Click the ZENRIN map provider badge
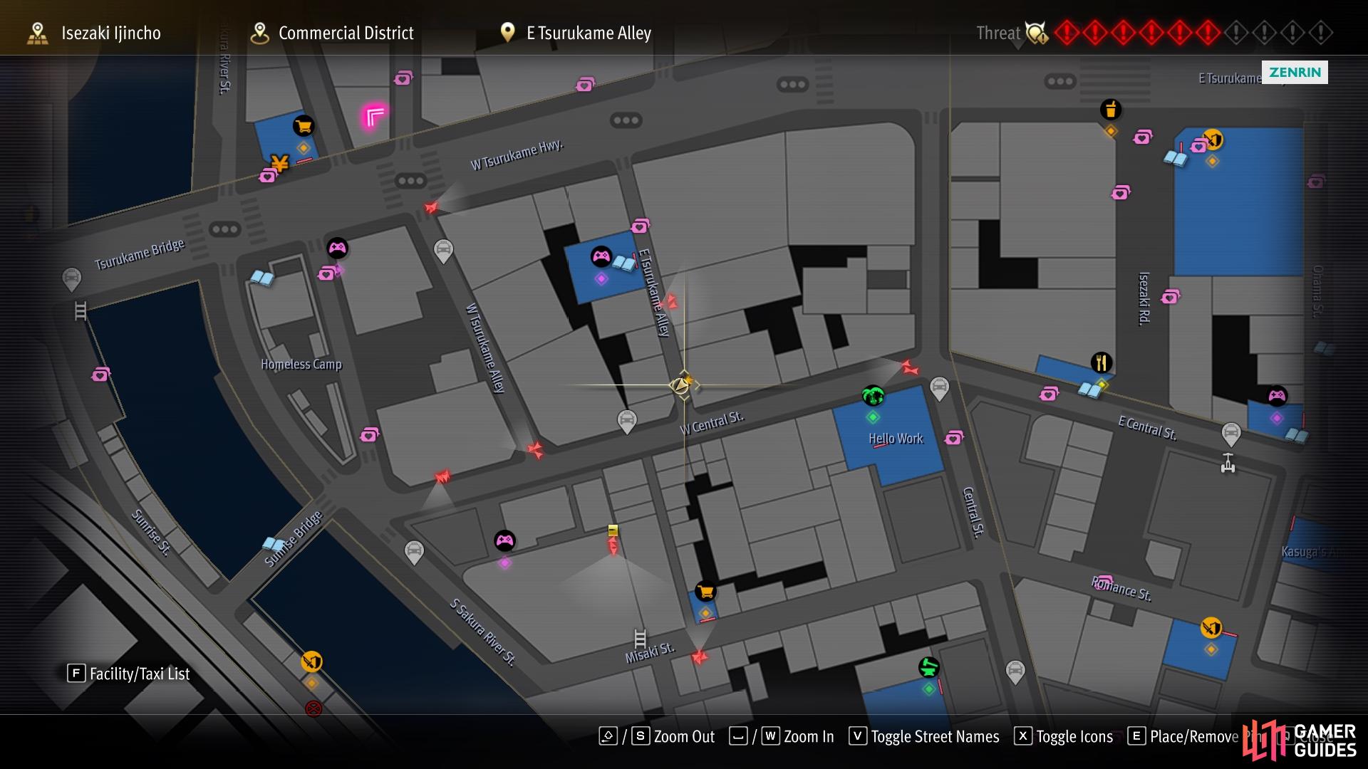 pos(1295,72)
